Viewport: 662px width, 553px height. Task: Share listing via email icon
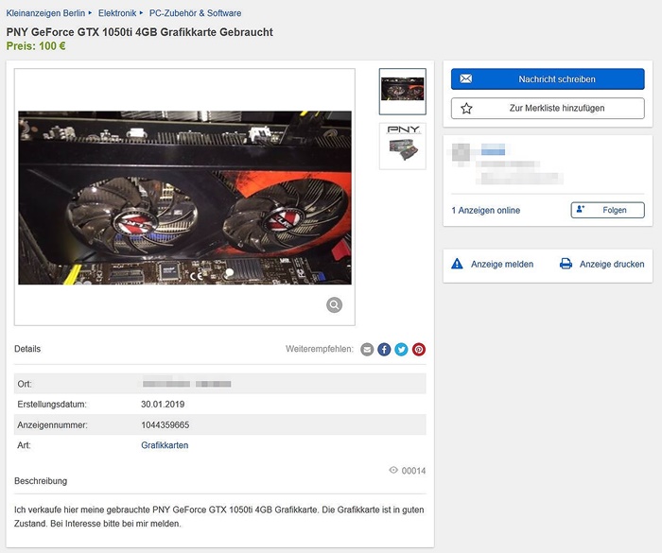tap(367, 350)
